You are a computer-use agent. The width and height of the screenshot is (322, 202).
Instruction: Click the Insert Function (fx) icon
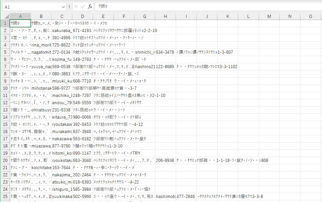click(90, 6)
